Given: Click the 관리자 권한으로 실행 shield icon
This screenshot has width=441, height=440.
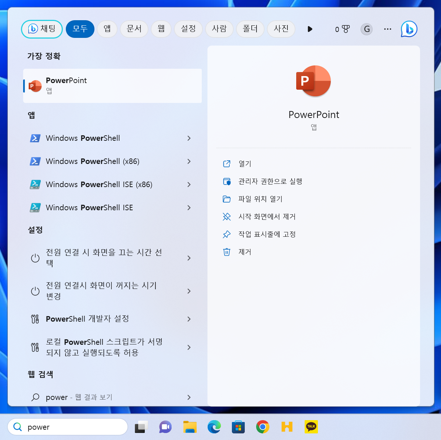Looking at the screenshot, I should [x=227, y=181].
